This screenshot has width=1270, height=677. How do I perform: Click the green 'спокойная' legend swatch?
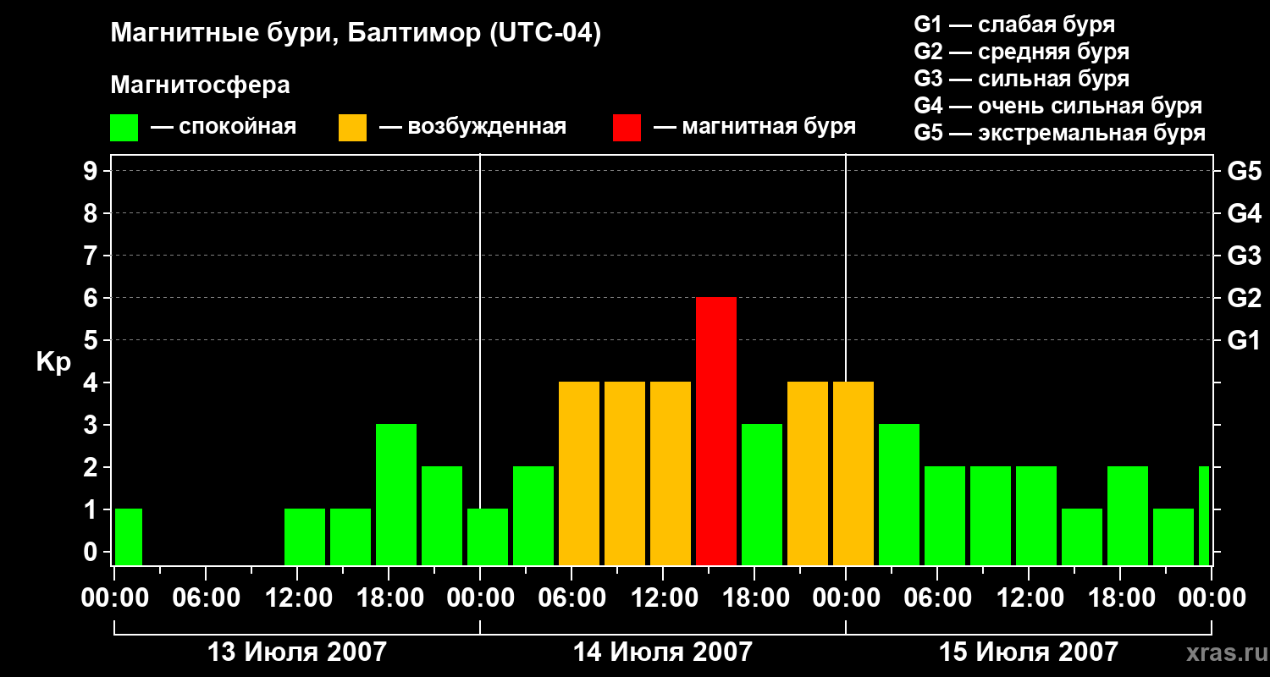tap(124, 128)
